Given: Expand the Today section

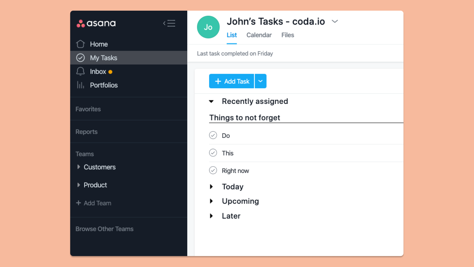Looking at the screenshot, I should point(212,186).
